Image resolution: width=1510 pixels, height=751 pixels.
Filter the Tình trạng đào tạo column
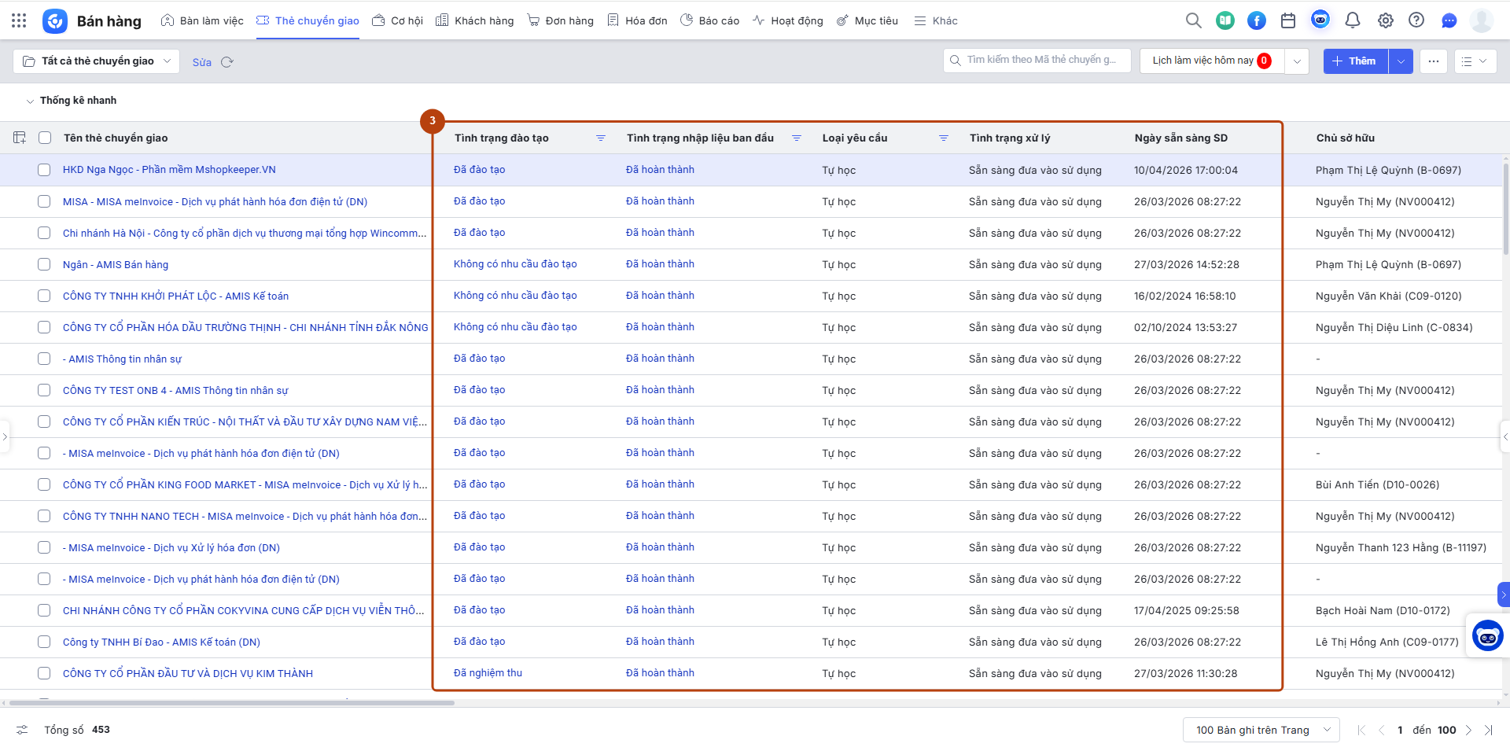pos(601,138)
